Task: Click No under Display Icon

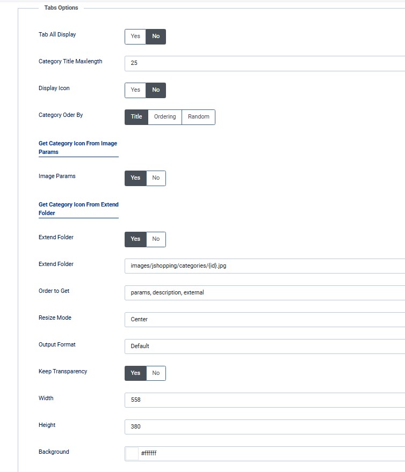Action: 156,90
